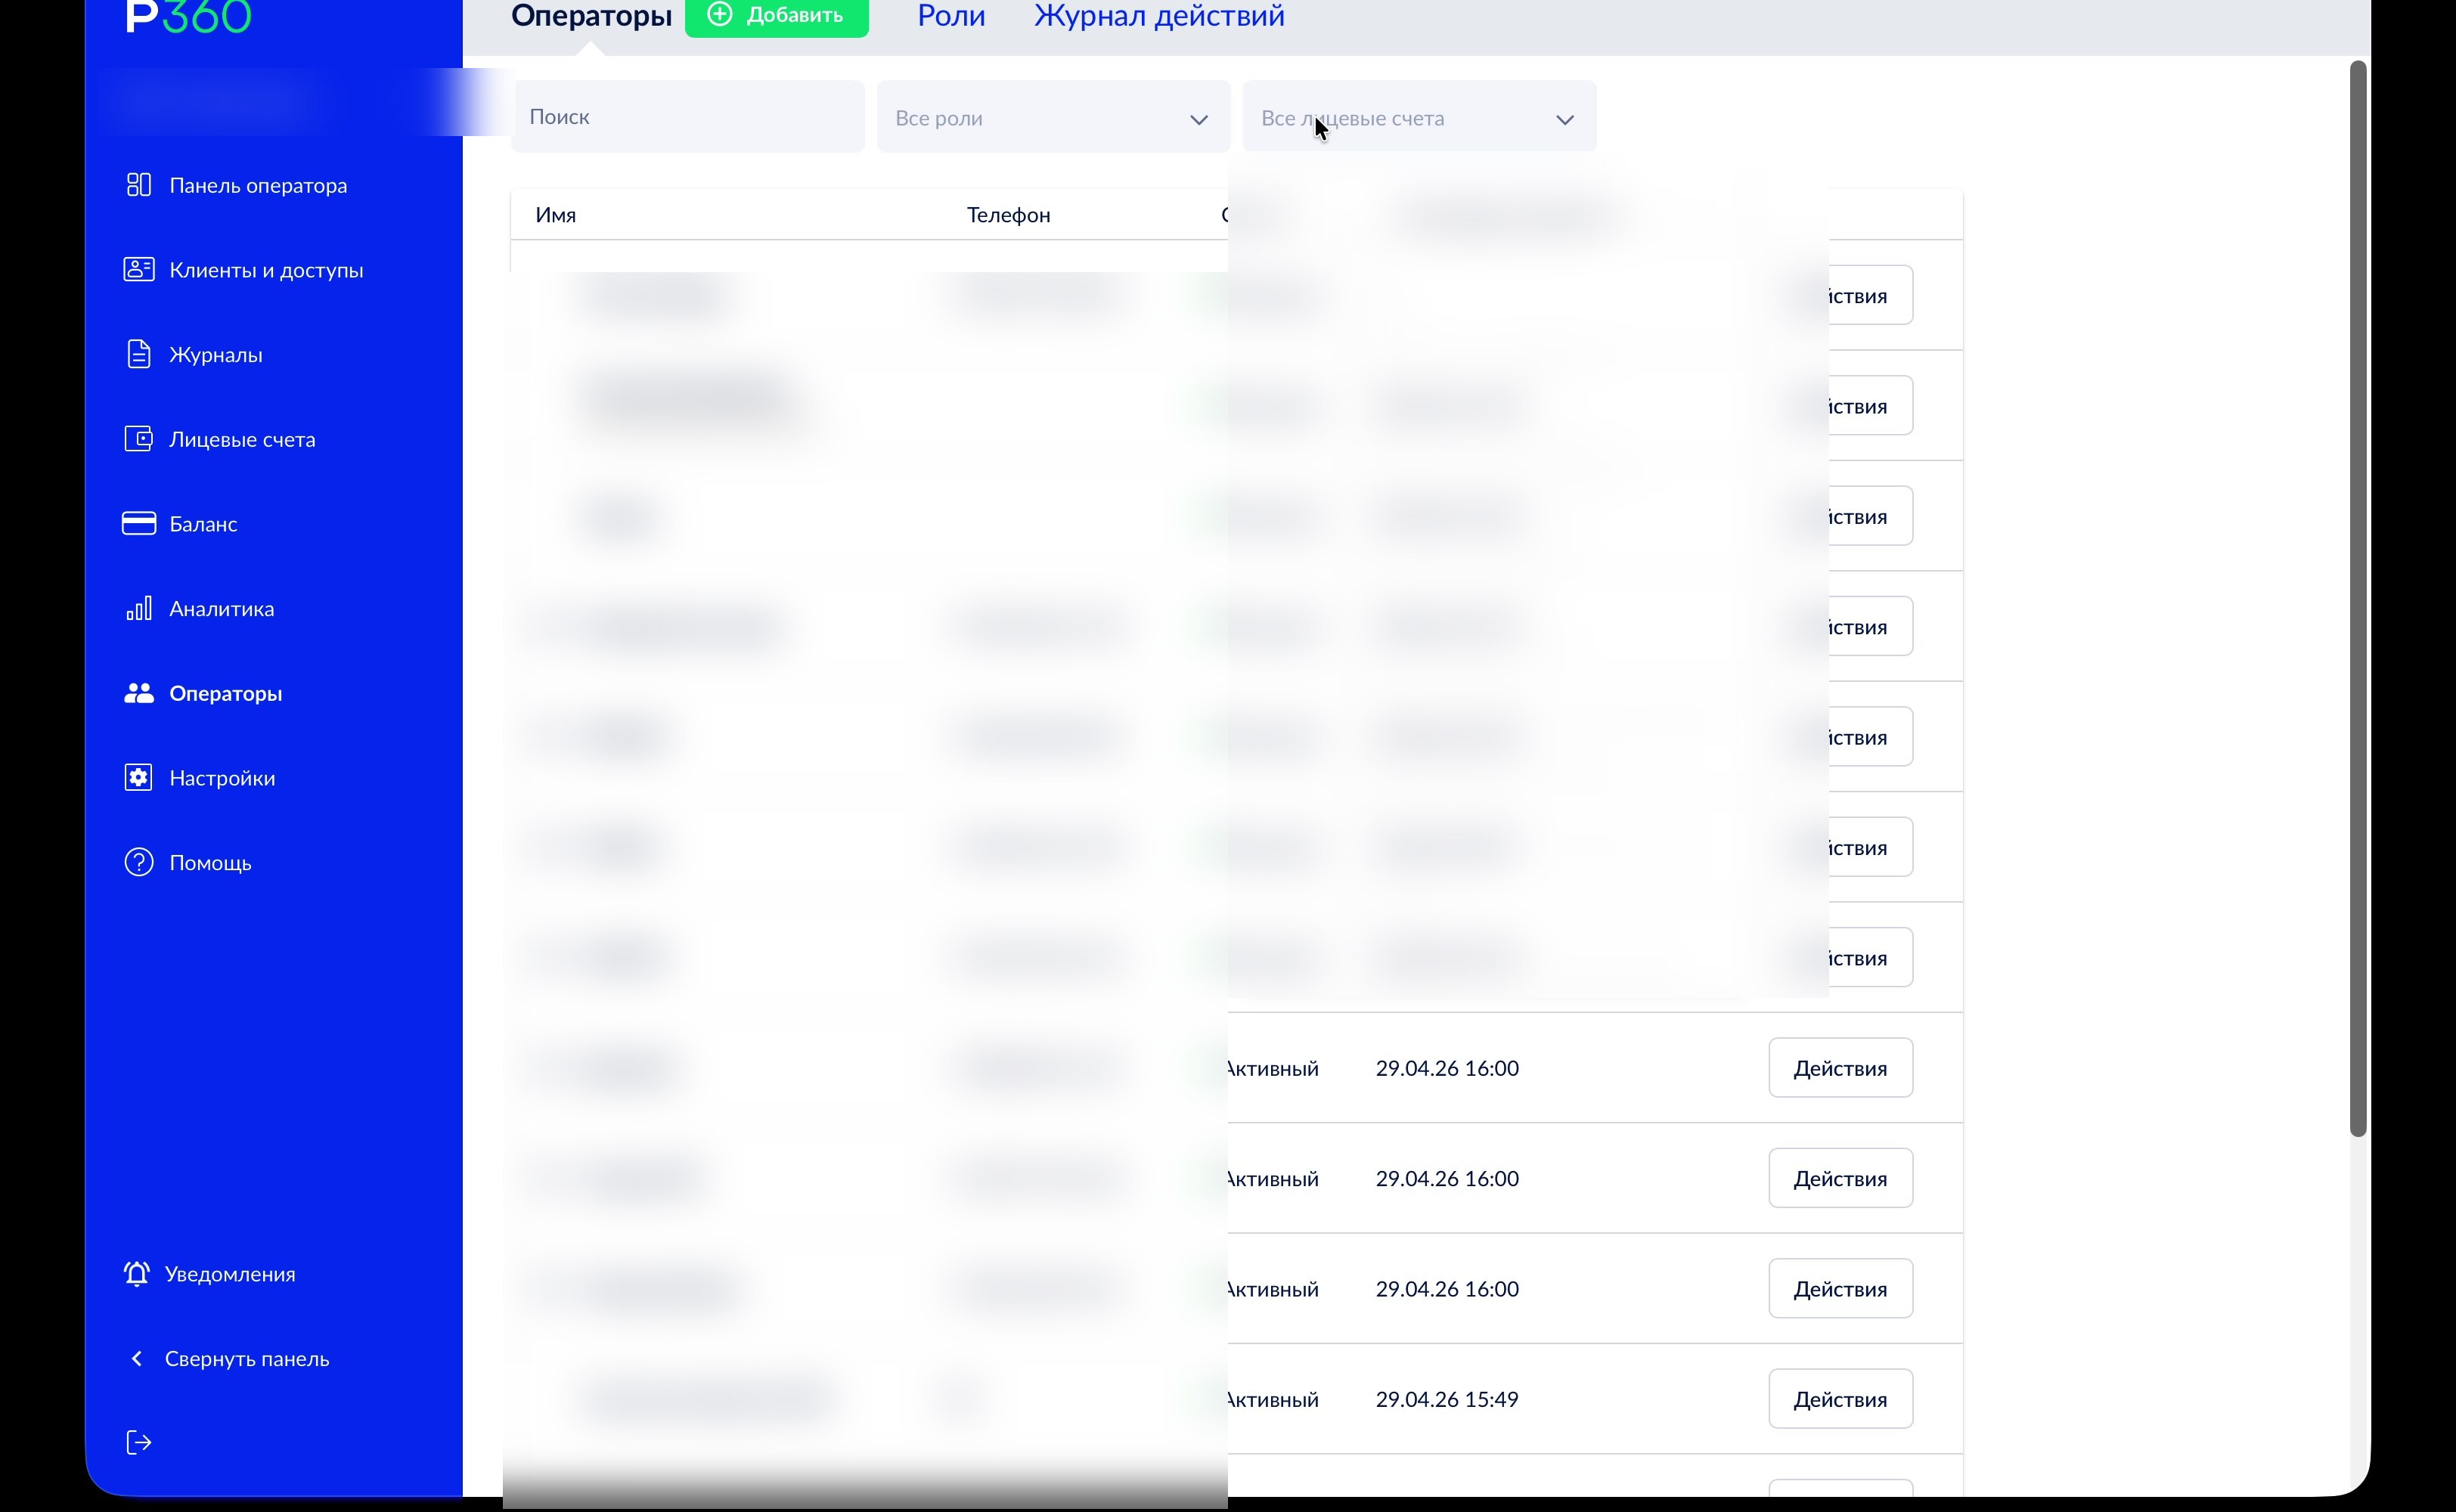Click the Имя column header

[555, 215]
